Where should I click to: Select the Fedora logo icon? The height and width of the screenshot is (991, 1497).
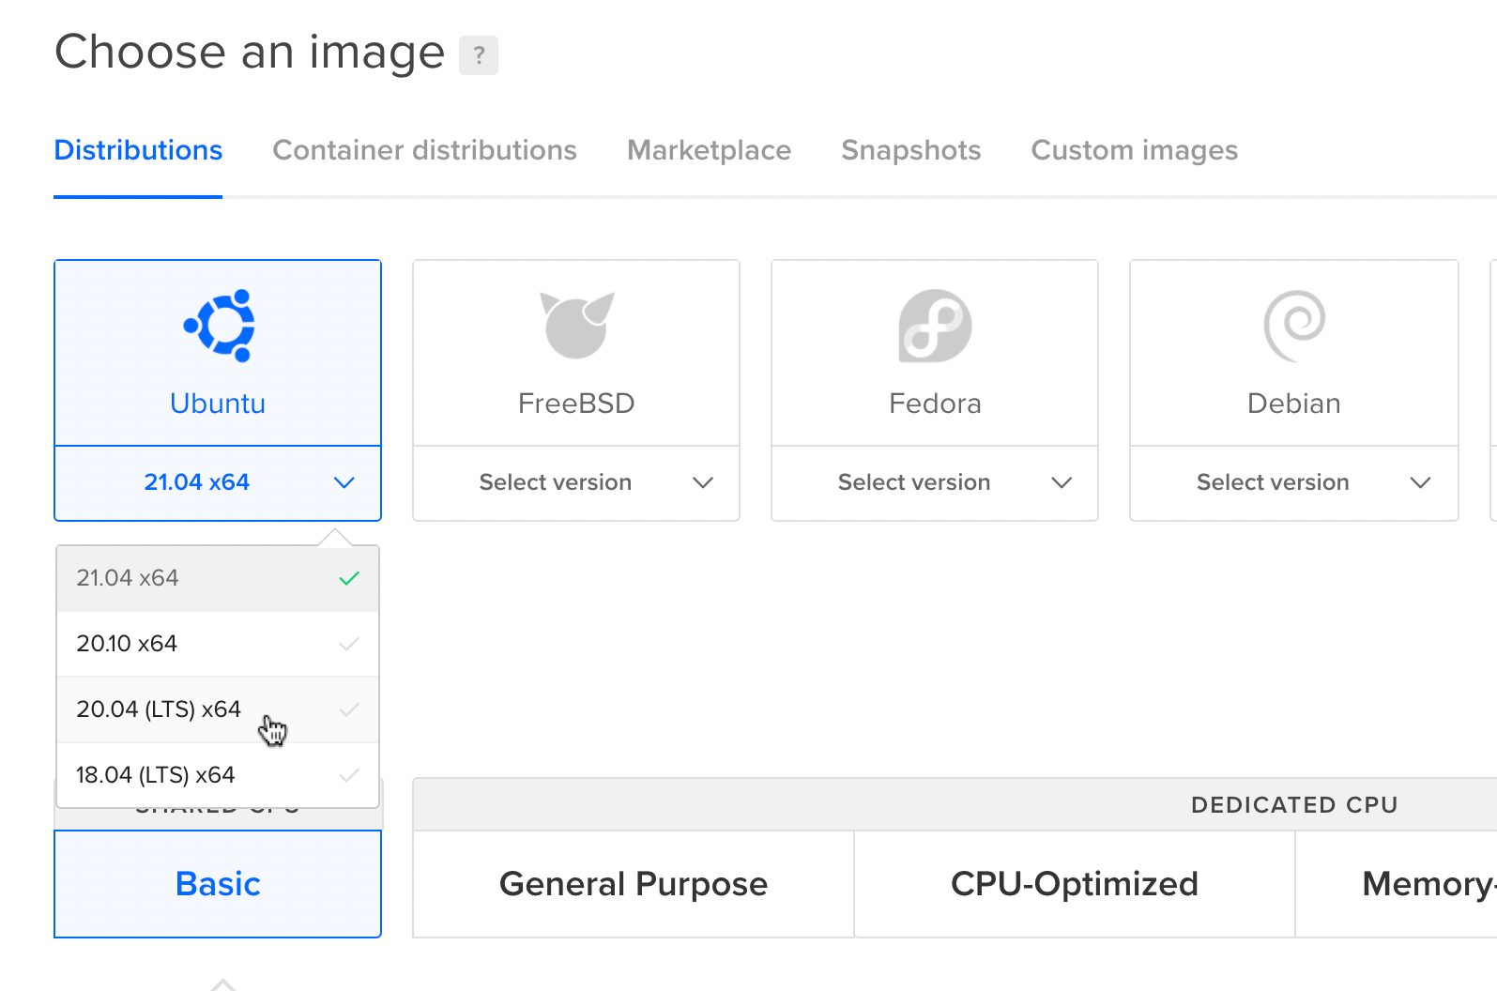935,326
